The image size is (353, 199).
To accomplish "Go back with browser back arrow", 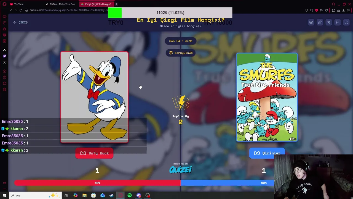I will click(x=11, y=10).
